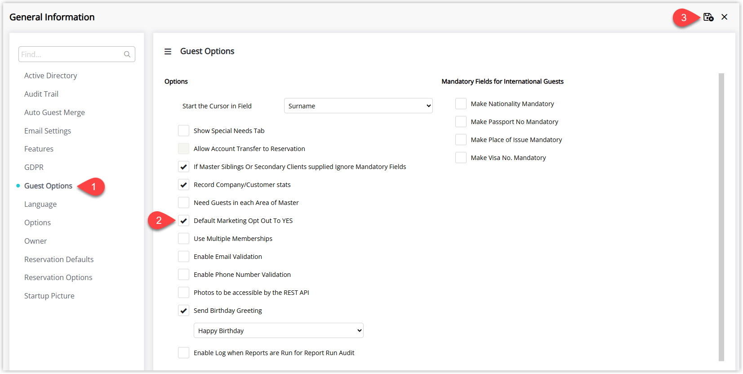This screenshot has height=374, width=743.
Task: Select the Options sidebar entry
Action: coord(37,223)
